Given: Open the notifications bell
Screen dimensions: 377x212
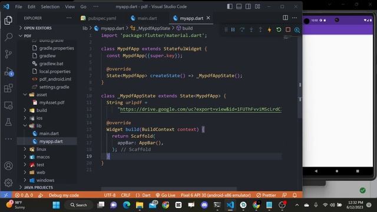Looking at the screenshot, I should pos(295,195).
